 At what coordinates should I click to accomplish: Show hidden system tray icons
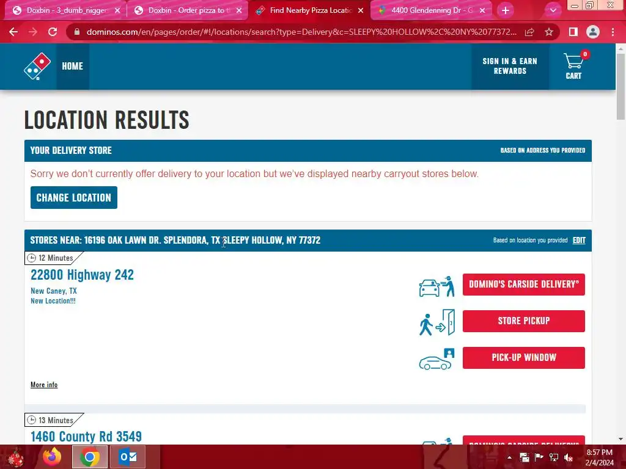(509, 457)
